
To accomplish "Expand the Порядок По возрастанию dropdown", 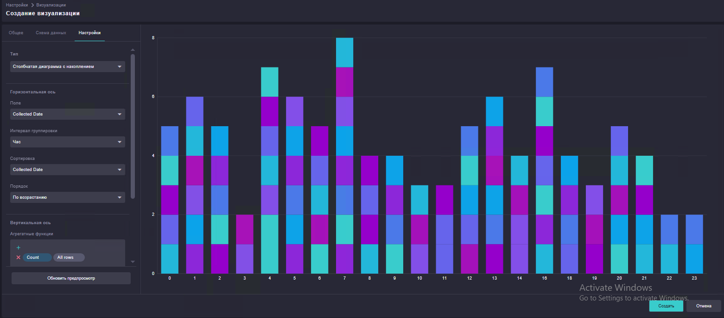I will (x=68, y=197).
